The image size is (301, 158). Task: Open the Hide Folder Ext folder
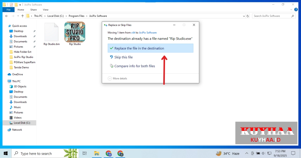coord(23,52)
